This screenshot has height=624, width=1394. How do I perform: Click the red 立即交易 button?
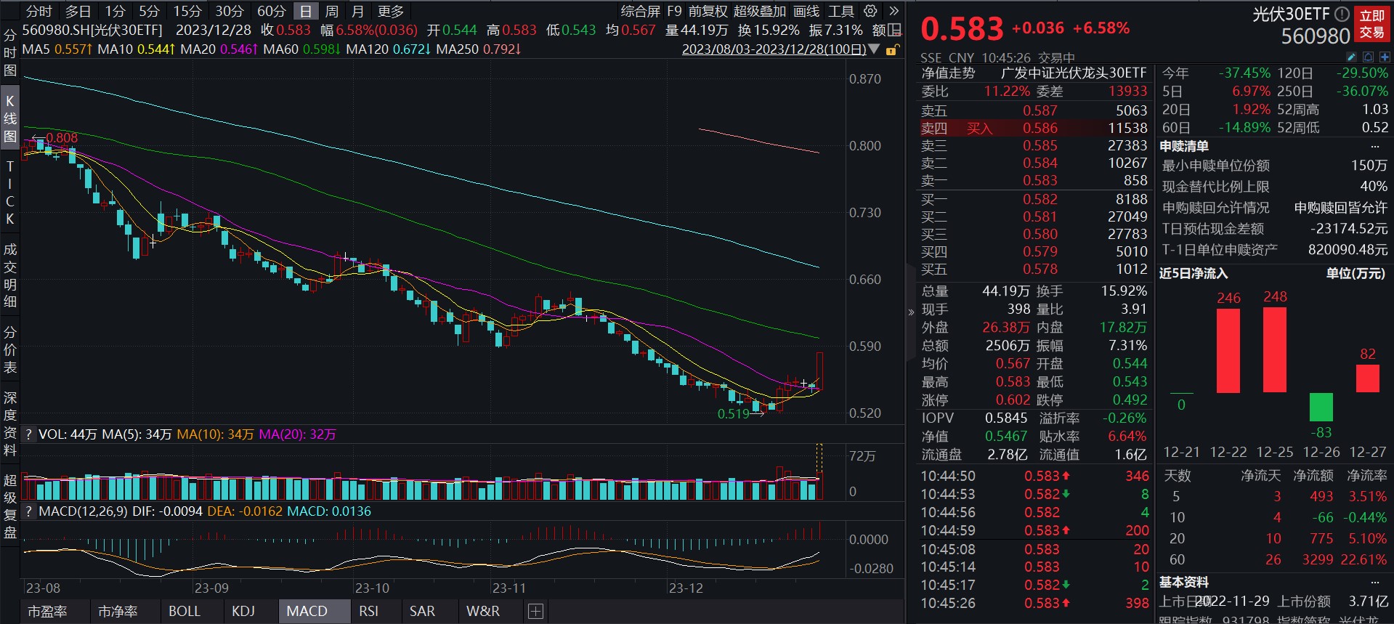pos(1372,24)
